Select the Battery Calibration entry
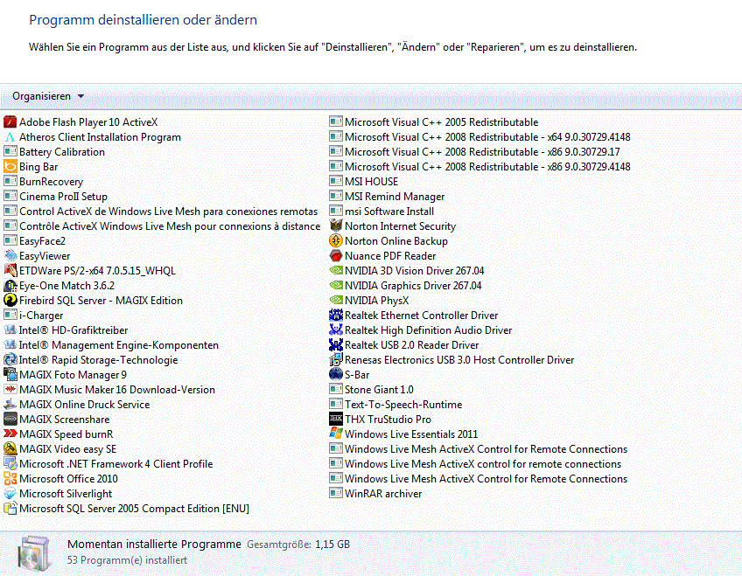This screenshot has height=576, width=742. (54, 152)
